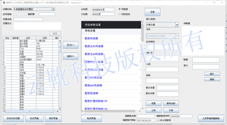Click the 加入 button
The image size is (227, 125).
click(212, 74)
